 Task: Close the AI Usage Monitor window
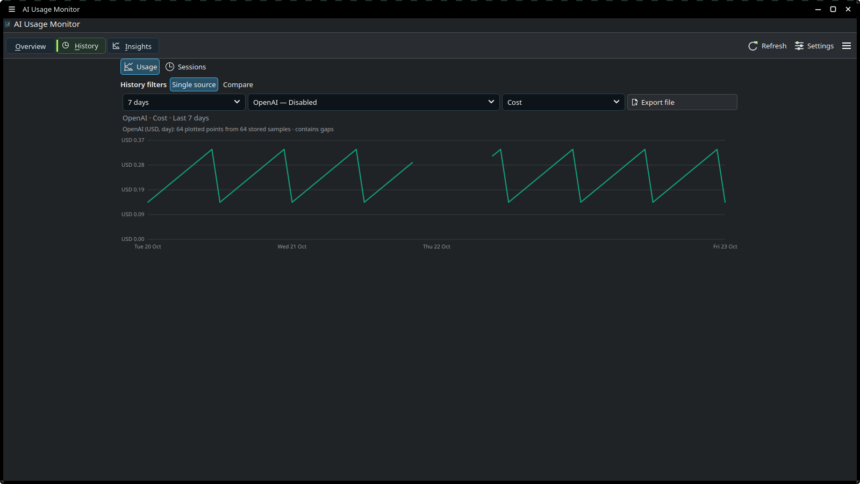[848, 9]
